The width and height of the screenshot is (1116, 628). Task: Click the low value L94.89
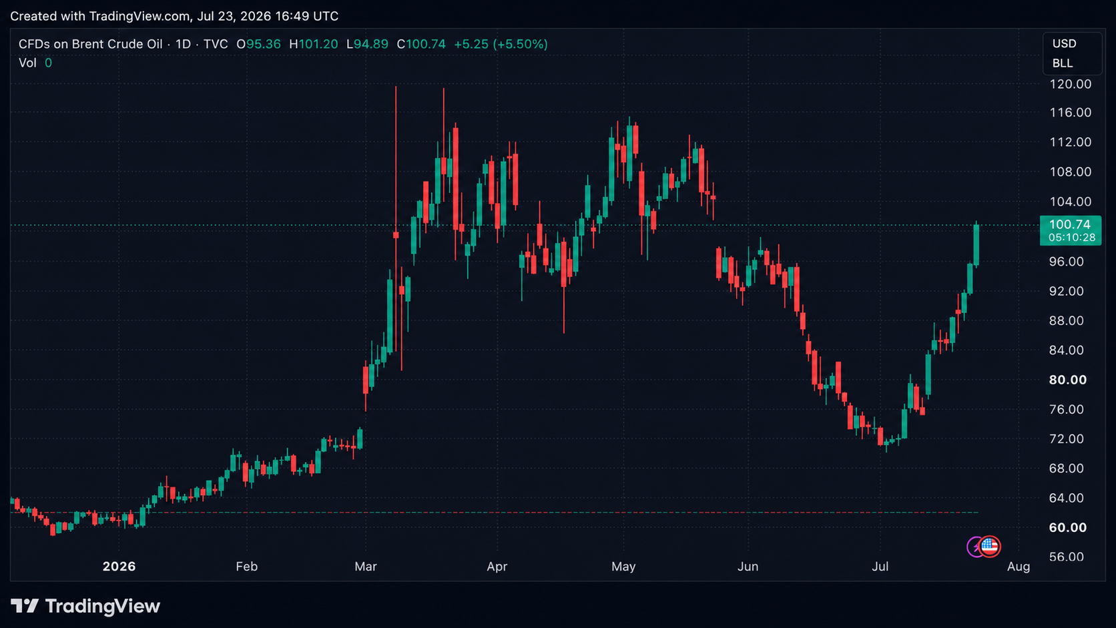pos(367,44)
